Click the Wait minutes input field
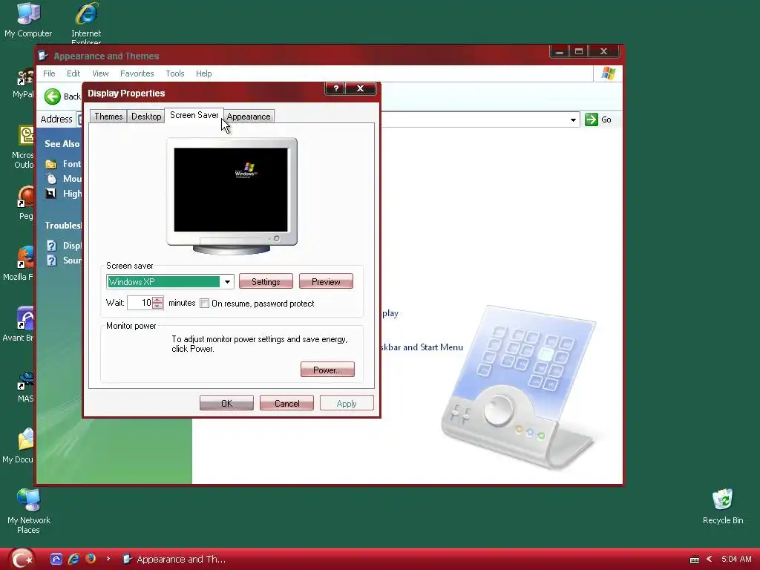 [140, 303]
